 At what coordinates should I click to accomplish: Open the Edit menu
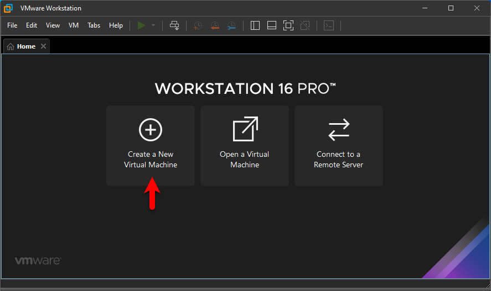pos(32,25)
